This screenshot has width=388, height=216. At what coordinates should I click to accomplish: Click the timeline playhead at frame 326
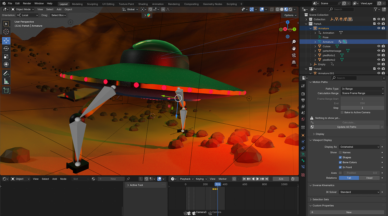tap(218, 184)
